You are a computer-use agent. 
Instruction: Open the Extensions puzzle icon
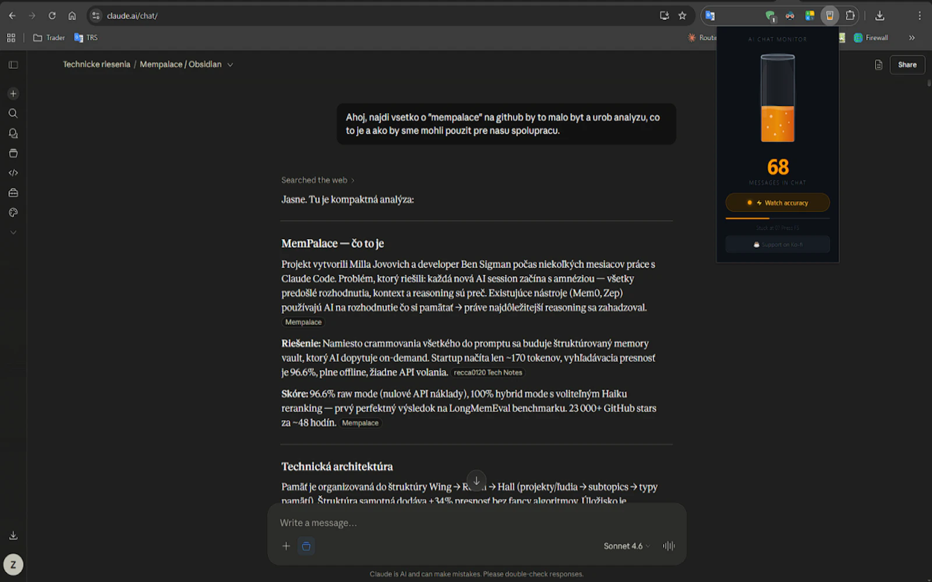(x=850, y=16)
